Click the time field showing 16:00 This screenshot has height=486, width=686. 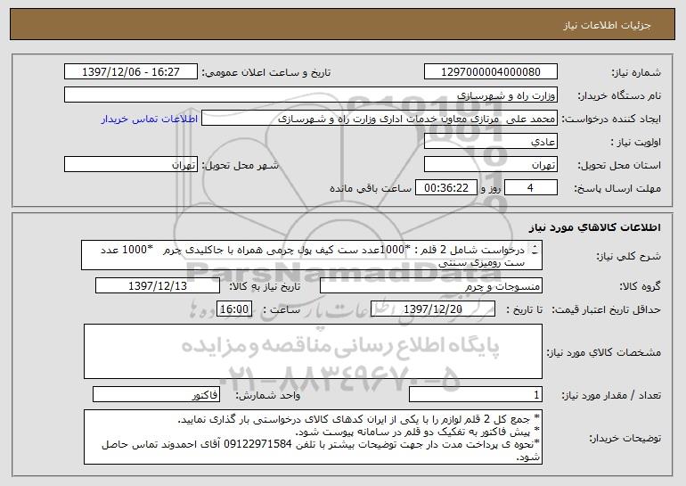(x=234, y=309)
